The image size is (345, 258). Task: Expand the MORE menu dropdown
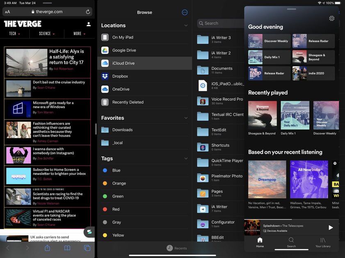point(80,34)
